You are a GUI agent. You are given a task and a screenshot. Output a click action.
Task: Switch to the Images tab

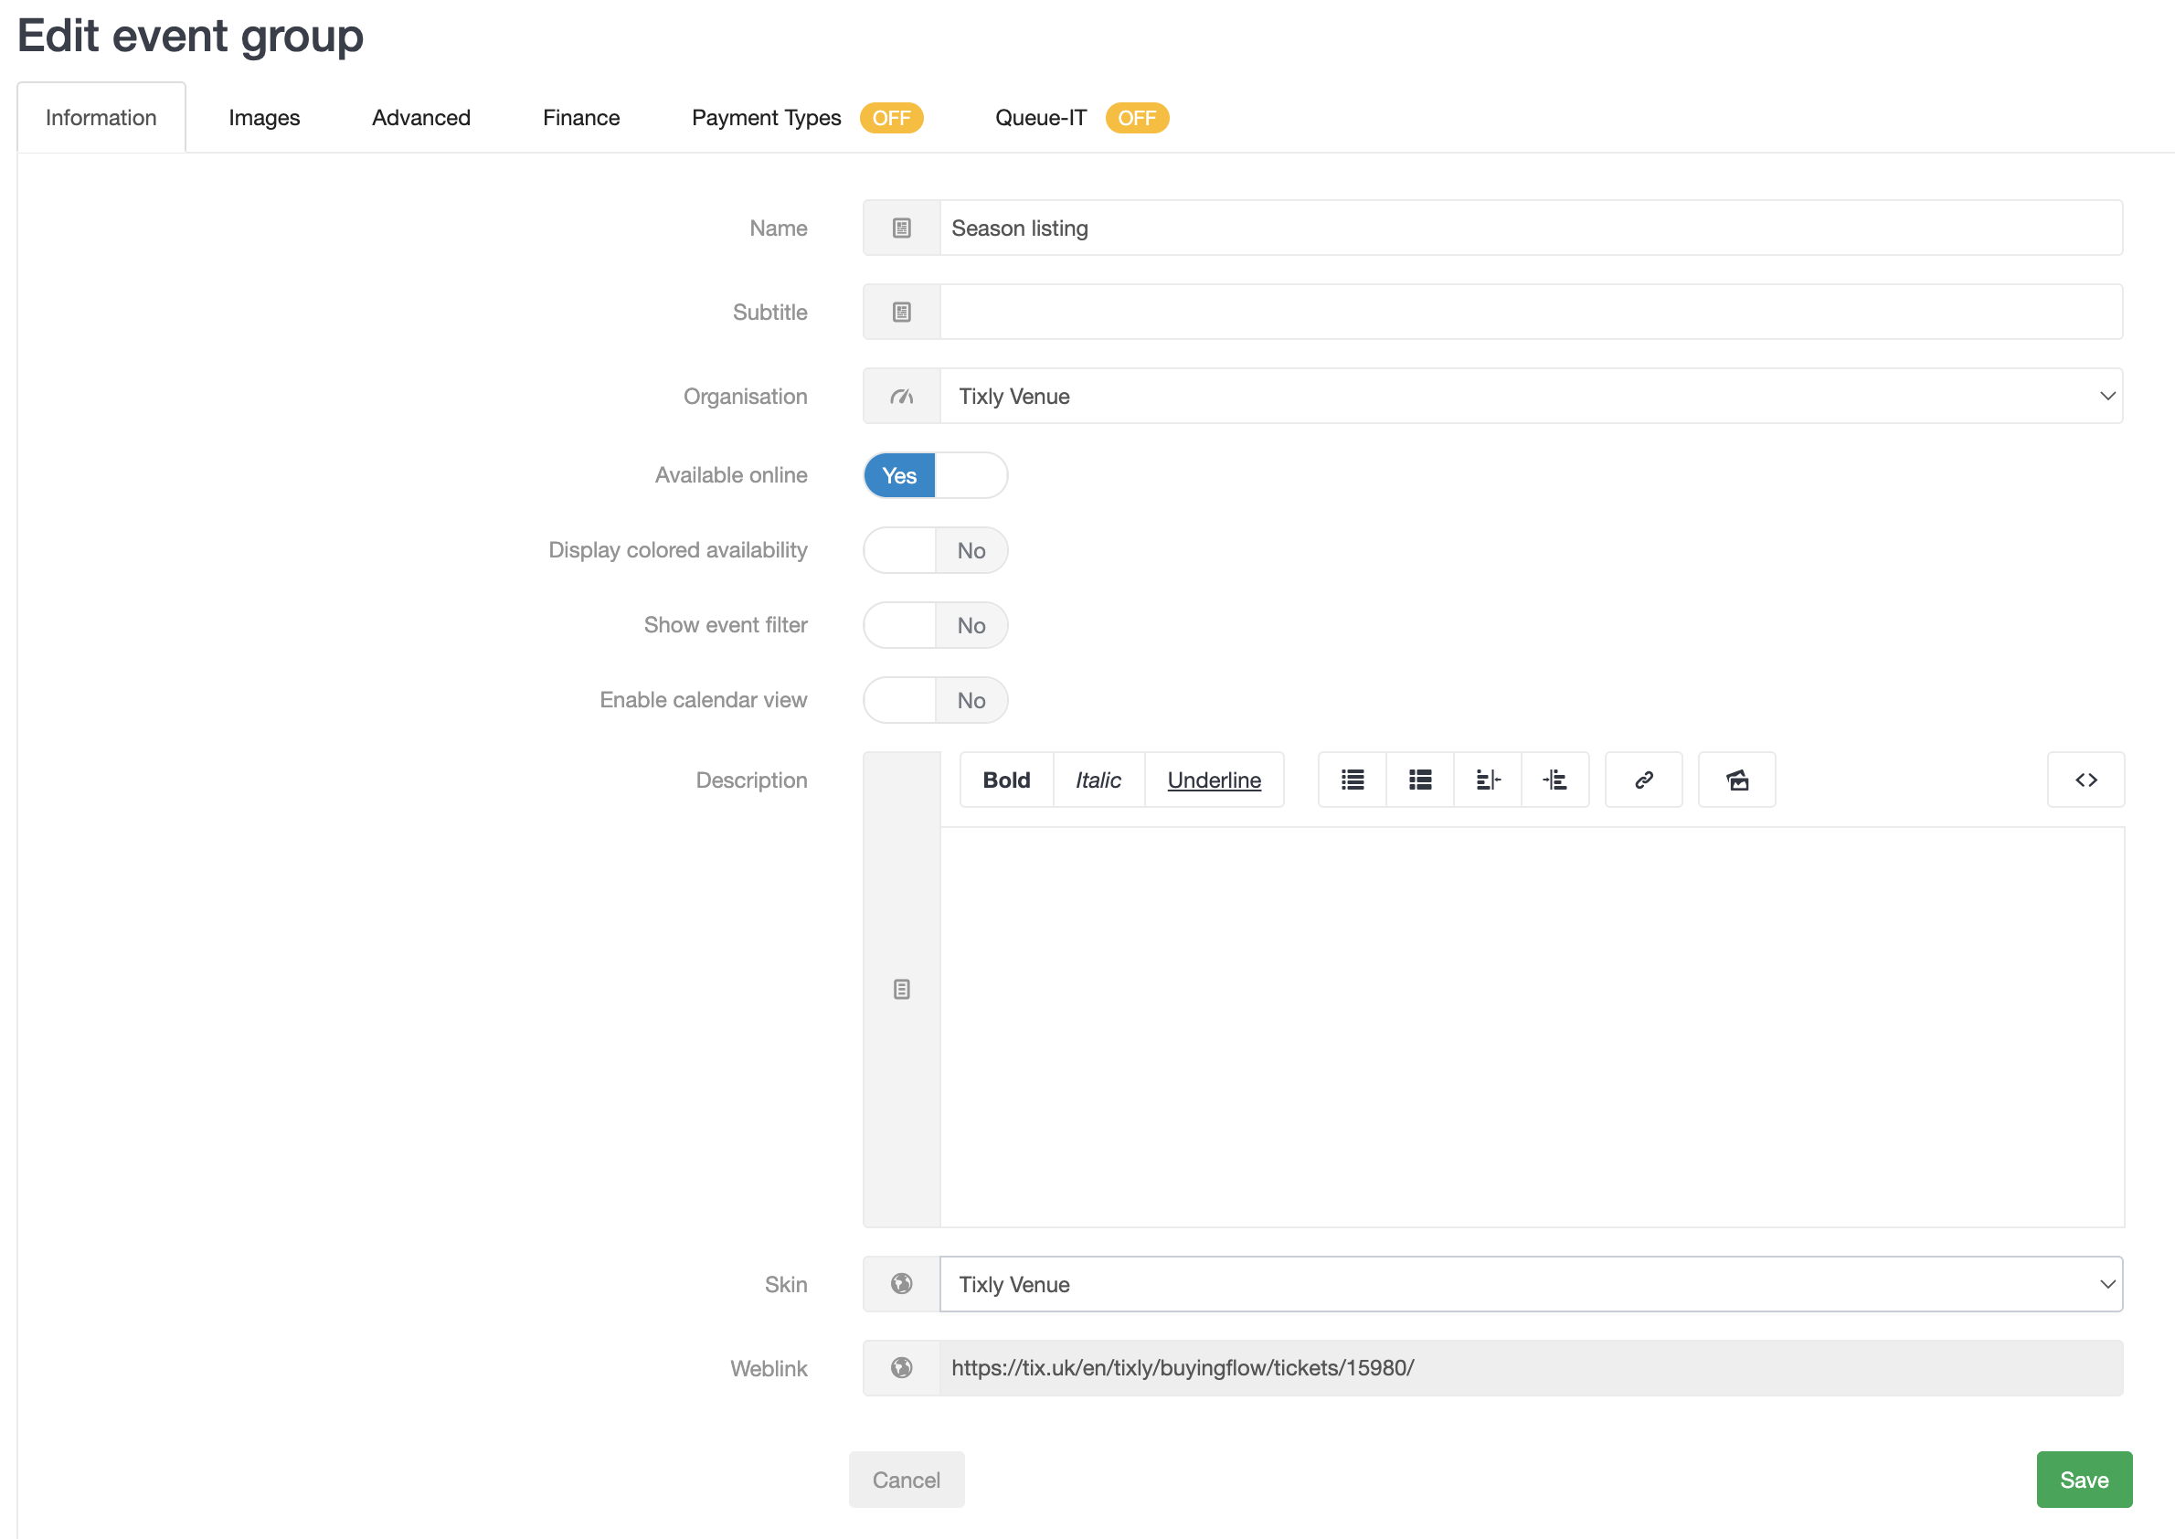tap(263, 118)
